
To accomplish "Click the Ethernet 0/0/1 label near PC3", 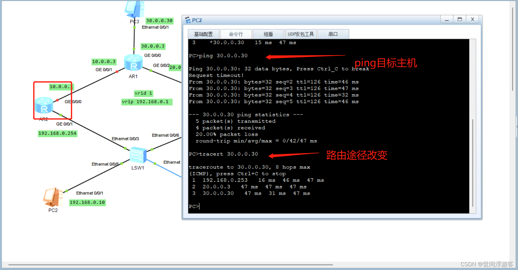I will click(155, 27).
